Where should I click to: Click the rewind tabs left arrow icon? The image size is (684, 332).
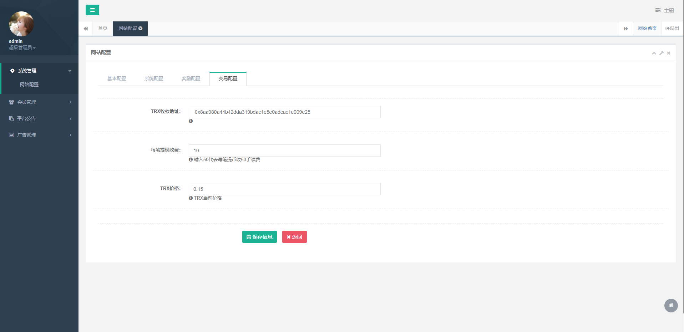coord(86,29)
